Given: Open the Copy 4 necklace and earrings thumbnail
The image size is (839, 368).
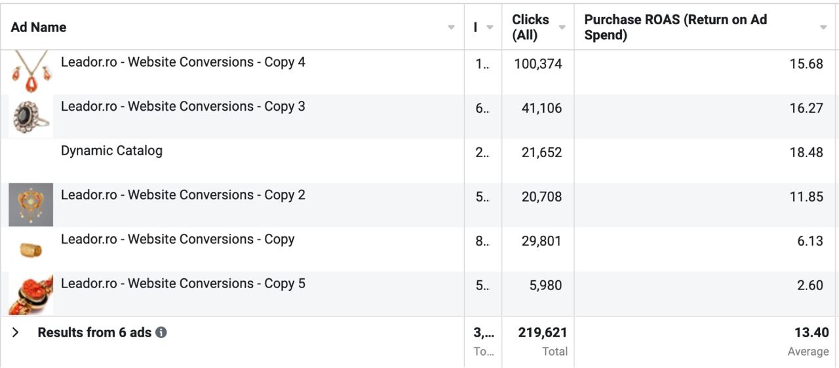Looking at the screenshot, I should [31, 72].
